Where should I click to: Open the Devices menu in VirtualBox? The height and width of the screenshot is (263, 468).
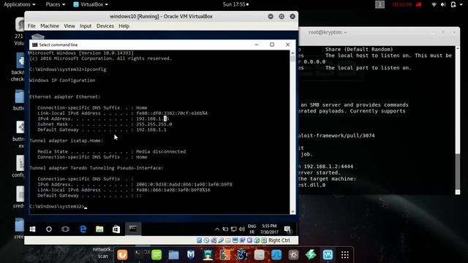(105, 26)
